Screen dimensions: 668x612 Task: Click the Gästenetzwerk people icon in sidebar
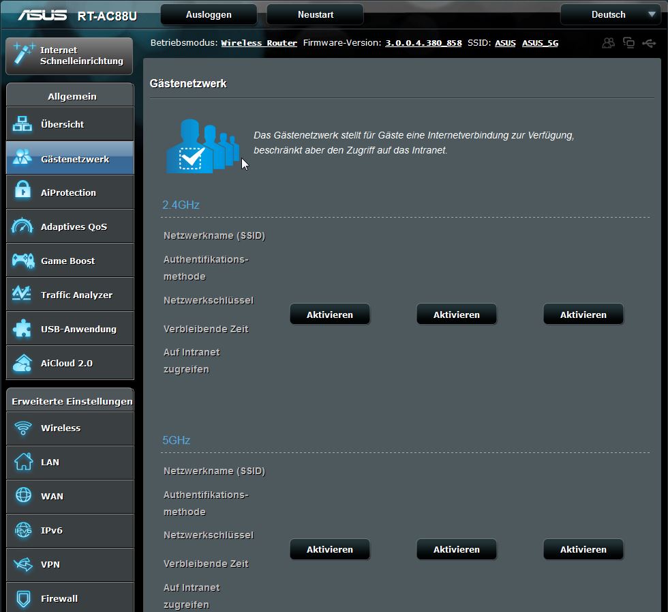22,158
